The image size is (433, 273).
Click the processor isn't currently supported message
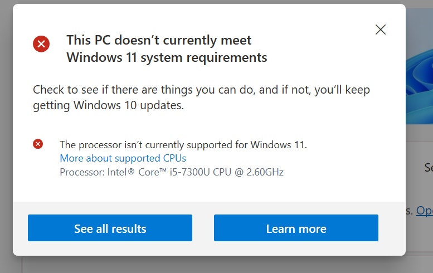click(x=183, y=145)
